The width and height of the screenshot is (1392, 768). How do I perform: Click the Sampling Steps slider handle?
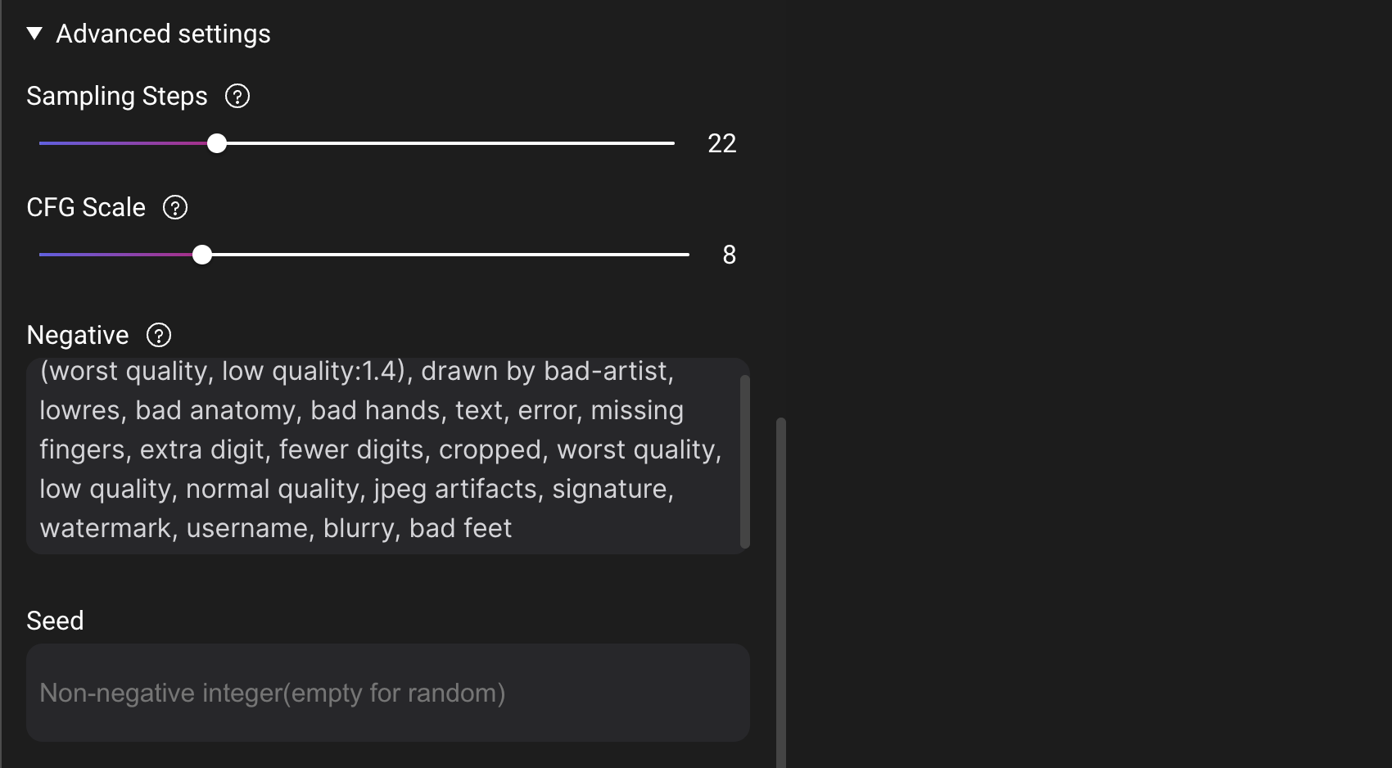coord(217,143)
